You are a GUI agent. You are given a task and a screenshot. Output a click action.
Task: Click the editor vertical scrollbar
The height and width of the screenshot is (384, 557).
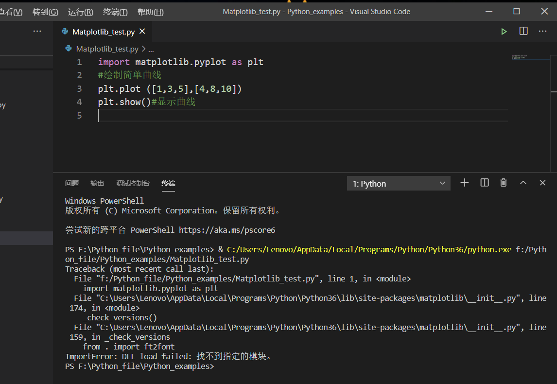tap(554, 92)
